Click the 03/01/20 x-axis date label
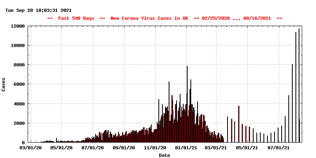The height and width of the screenshot is (158, 316). (30, 148)
